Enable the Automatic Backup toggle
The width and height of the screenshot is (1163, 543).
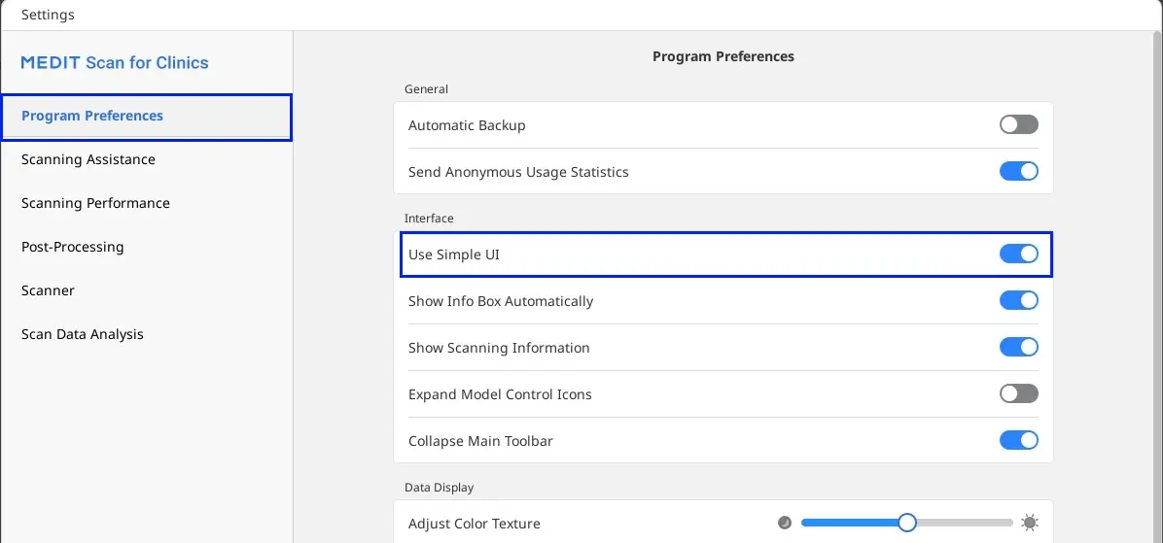(1018, 125)
